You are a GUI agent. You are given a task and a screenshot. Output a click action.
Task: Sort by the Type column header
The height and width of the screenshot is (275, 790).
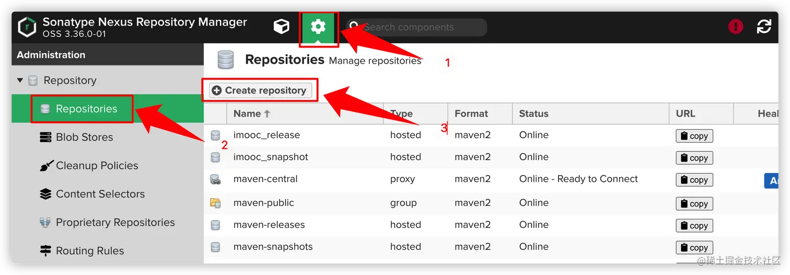pos(415,113)
